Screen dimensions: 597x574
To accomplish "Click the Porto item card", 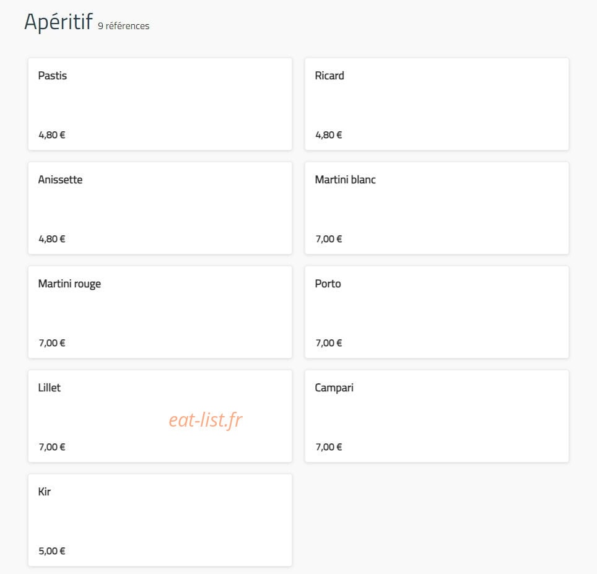I will [x=437, y=312].
